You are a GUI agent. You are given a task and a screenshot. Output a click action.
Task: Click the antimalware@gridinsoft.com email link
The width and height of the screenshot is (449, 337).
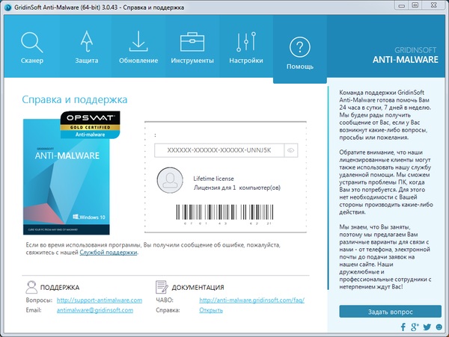click(100, 311)
